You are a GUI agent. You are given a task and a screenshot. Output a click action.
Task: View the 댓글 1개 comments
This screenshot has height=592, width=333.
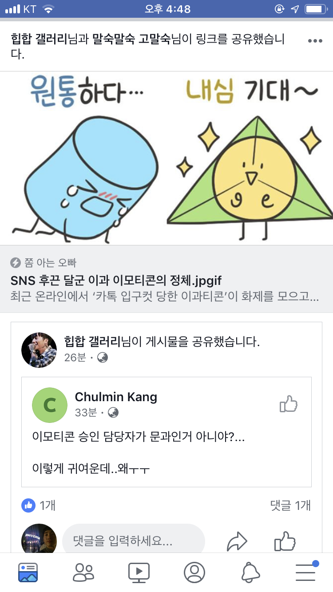point(290,505)
